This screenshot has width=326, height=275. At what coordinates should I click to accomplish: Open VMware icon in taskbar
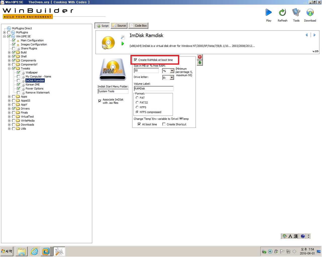[x=46, y=251]
